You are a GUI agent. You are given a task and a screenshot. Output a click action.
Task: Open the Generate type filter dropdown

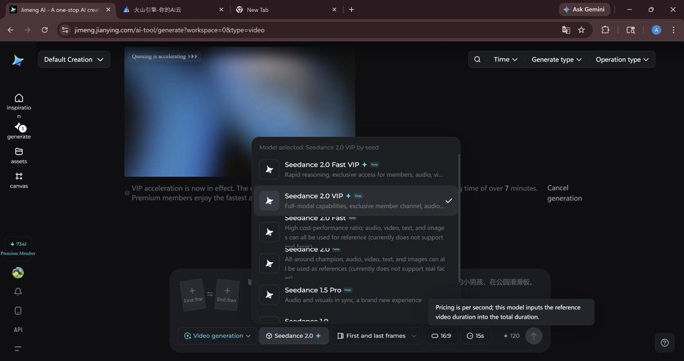[x=556, y=59]
